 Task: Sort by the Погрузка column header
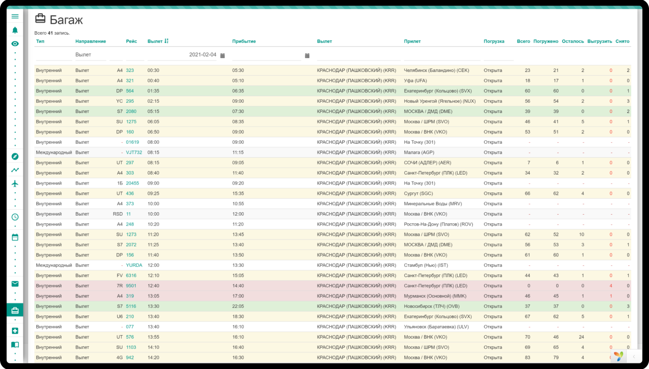(494, 41)
